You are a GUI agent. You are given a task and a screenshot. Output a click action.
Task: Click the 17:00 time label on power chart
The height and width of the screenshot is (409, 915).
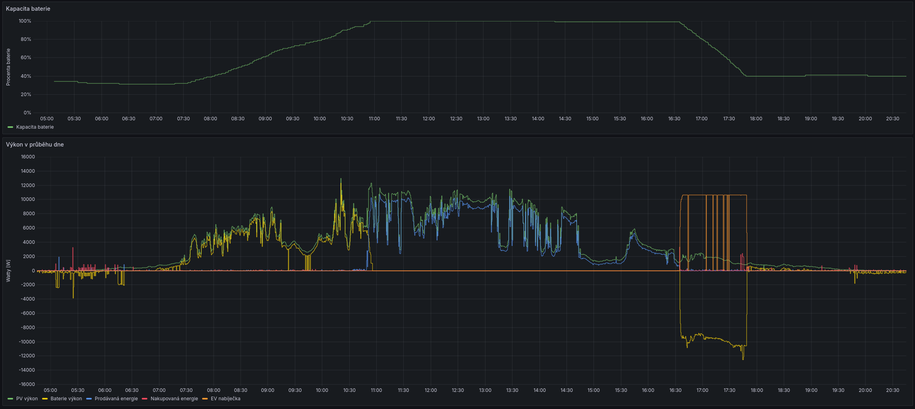[x=702, y=390]
